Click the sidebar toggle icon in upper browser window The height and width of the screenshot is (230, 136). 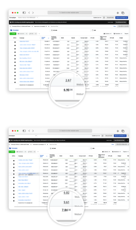(24, 13)
